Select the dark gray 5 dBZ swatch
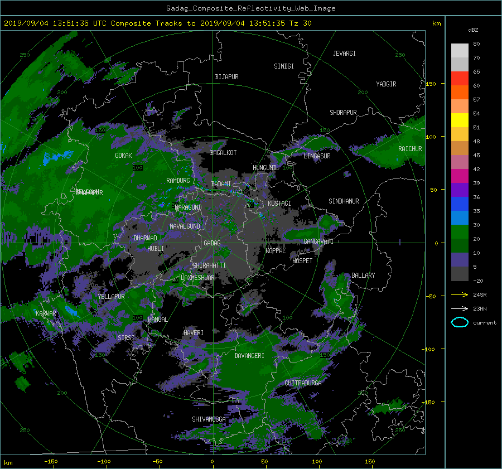The image size is (502, 469). point(460,273)
